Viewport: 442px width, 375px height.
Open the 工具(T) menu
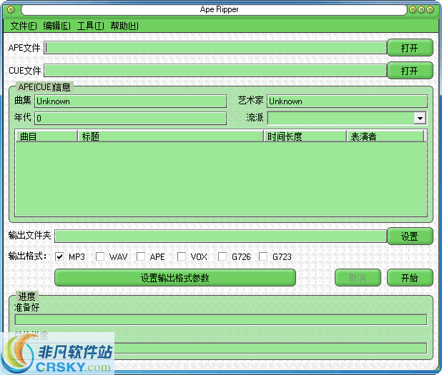click(x=91, y=26)
